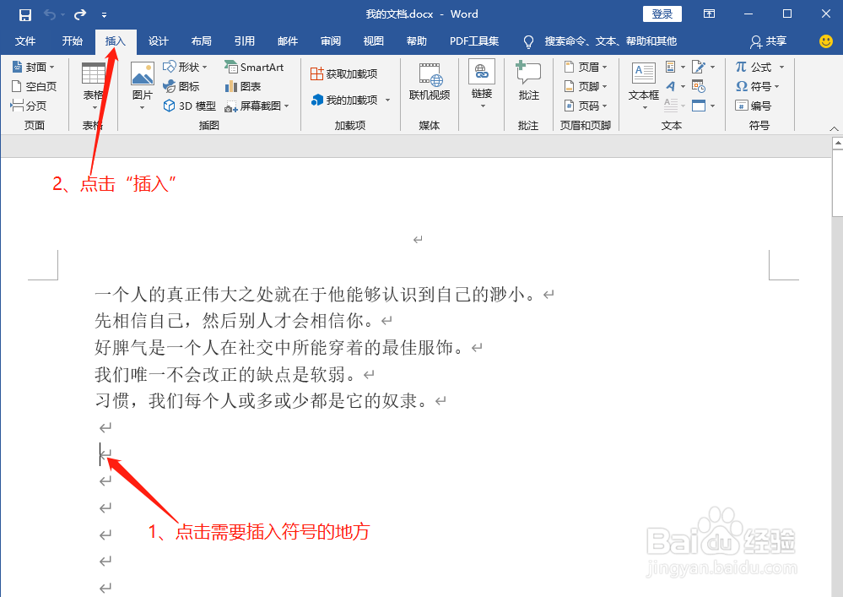Click the 登录 button

[662, 14]
